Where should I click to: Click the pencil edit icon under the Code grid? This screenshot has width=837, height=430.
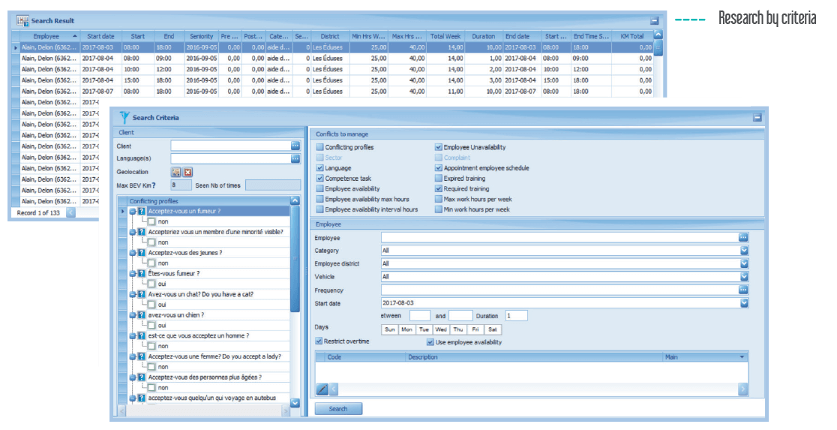[322, 389]
